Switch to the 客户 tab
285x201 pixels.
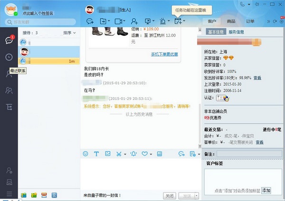212,21
